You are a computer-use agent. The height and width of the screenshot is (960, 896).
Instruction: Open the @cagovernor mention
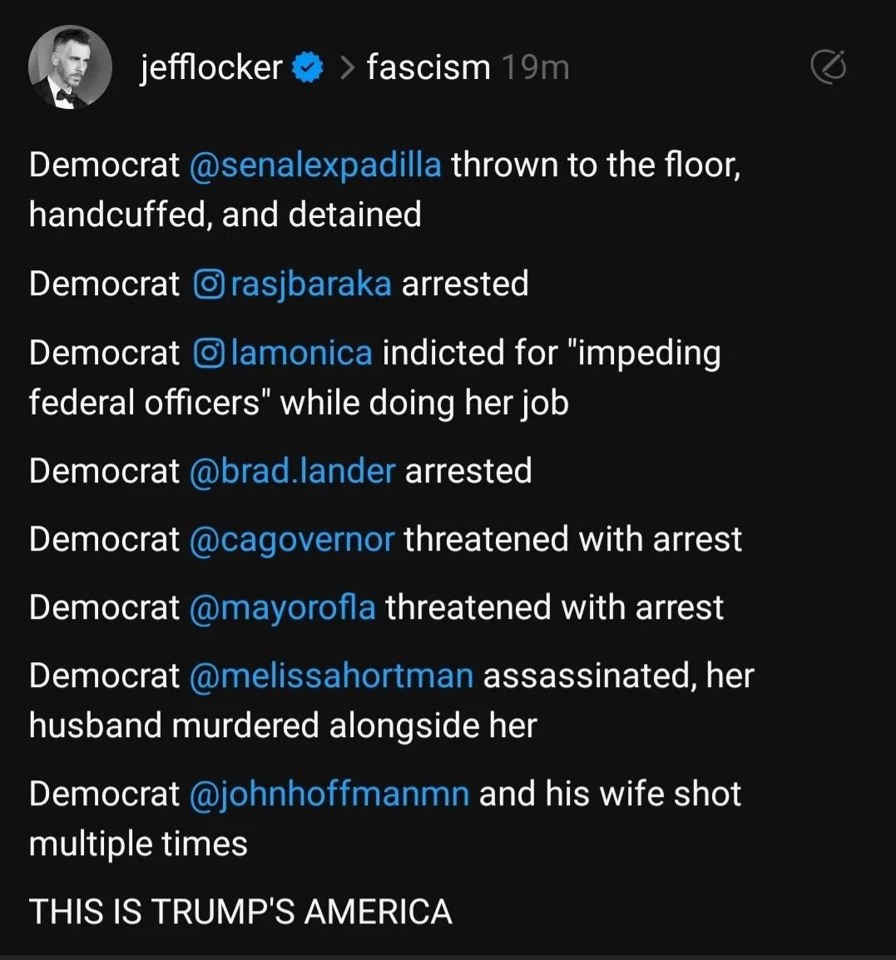(292, 539)
